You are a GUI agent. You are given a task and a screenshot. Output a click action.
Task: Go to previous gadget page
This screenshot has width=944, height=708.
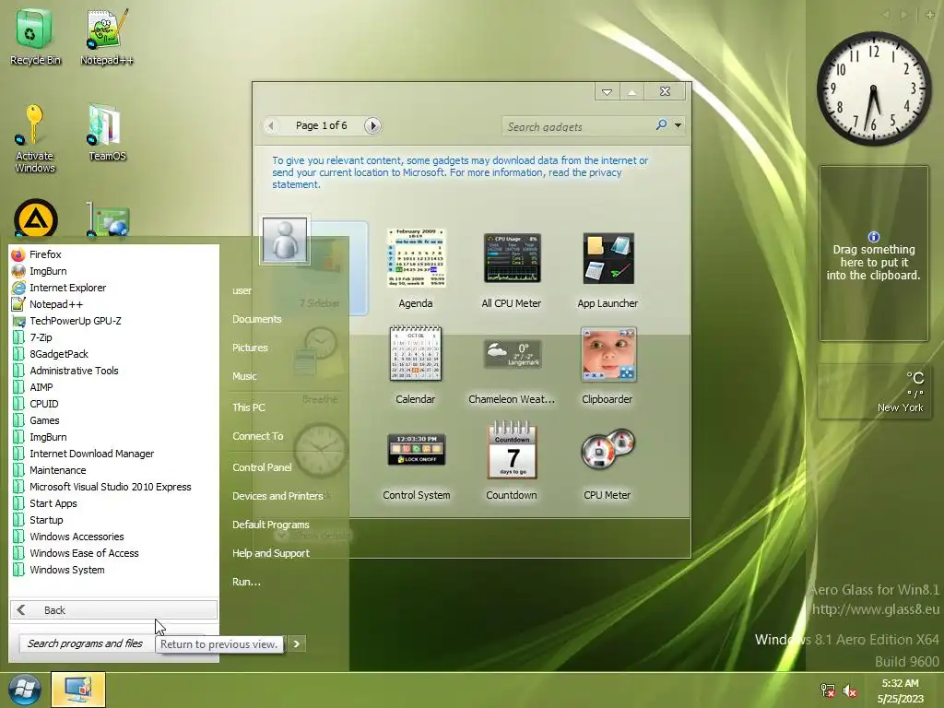pos(271,125)
